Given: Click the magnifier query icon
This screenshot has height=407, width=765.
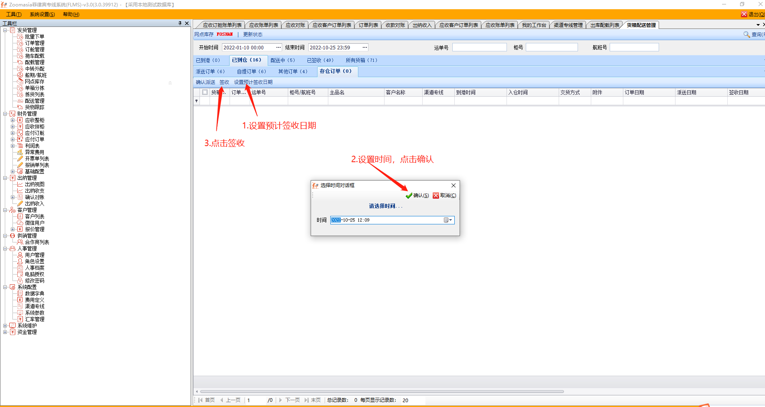Looking at the screenshot, I should (x=747, y=35).
